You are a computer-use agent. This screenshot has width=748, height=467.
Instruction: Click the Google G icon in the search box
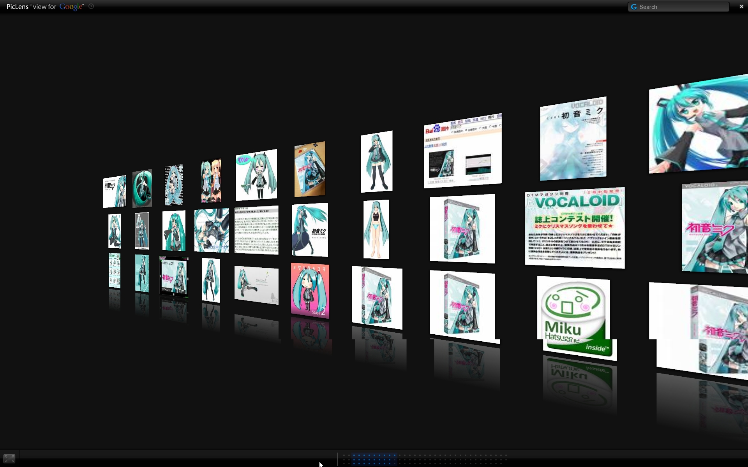coord(634,7)
